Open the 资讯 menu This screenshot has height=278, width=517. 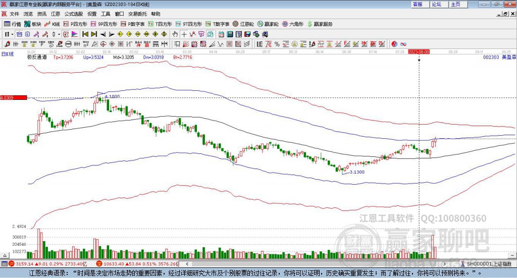click(42, 14)
